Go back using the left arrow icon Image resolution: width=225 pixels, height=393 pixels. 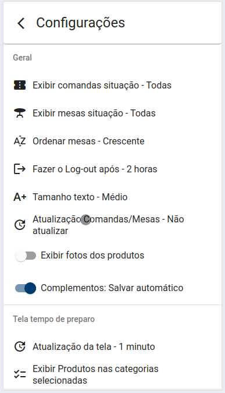pos(21,23)
